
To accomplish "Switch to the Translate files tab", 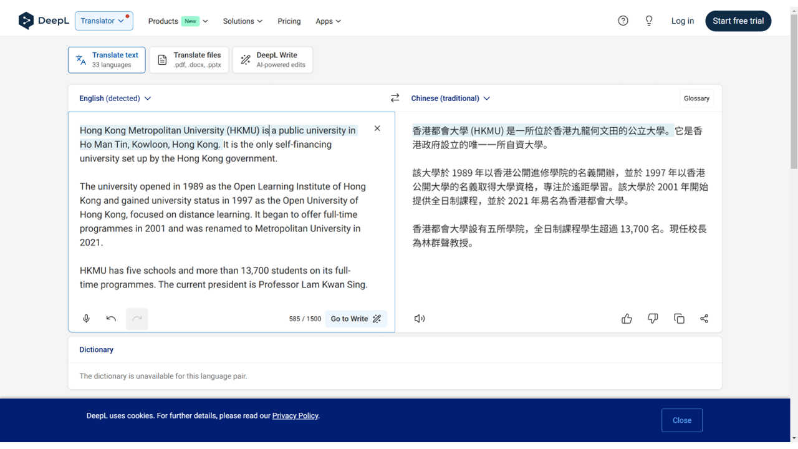I will [189, 60].
